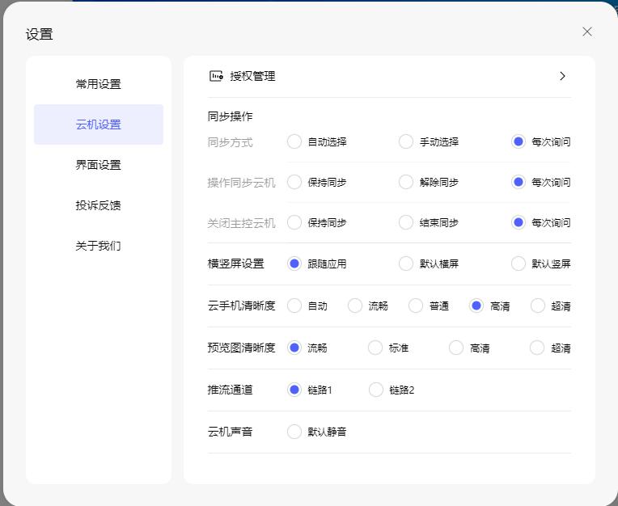The image size is (618, 506).
Task: Select the 云机设置 tab
Action: coord(99,124)
